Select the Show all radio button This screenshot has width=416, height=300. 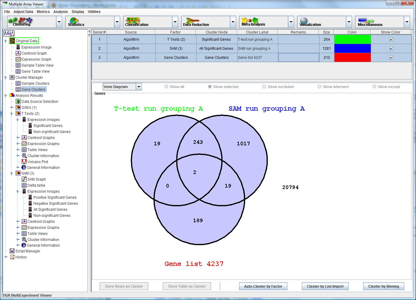click(x=166, y=87)
